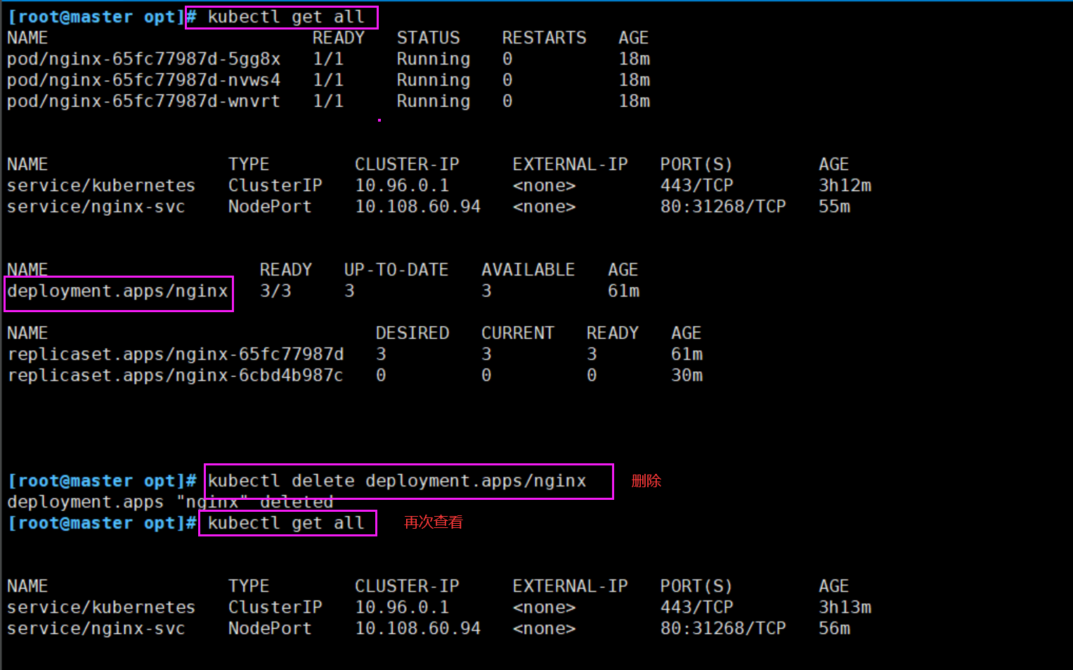Click the CURRENT column header
The width and height of the screenshot is (1073, 670).
tap(517, 333)
